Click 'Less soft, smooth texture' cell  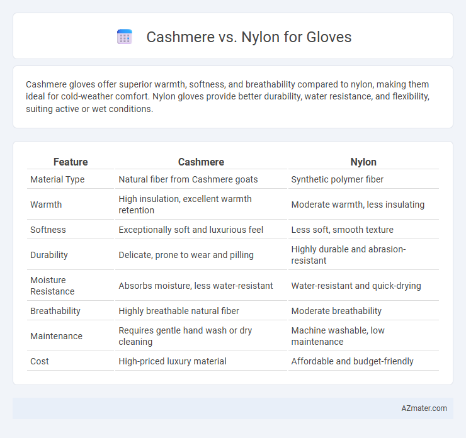[x=343, y=230]
